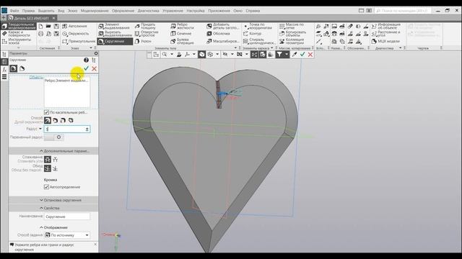Choose Копировать объекты tool

(x=293, y=34)
